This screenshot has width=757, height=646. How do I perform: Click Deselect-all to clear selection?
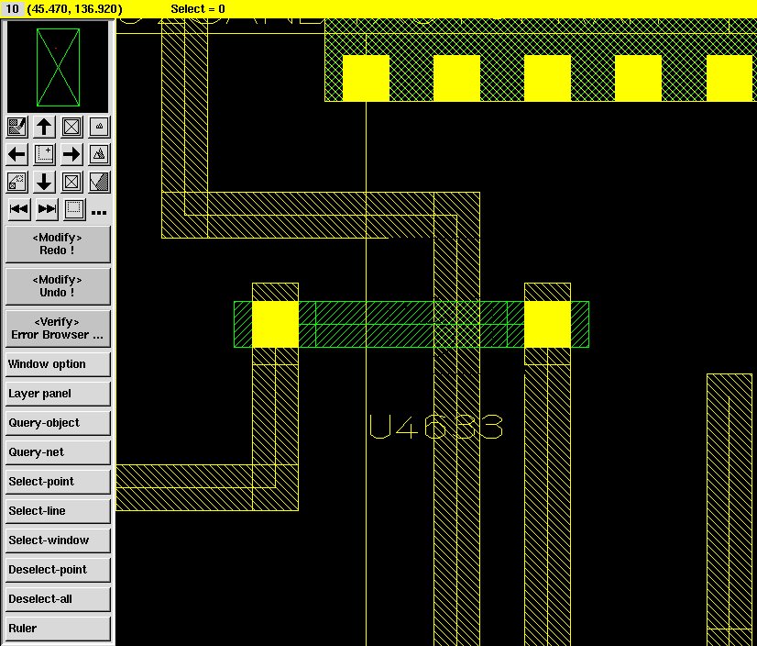[58, 599]
